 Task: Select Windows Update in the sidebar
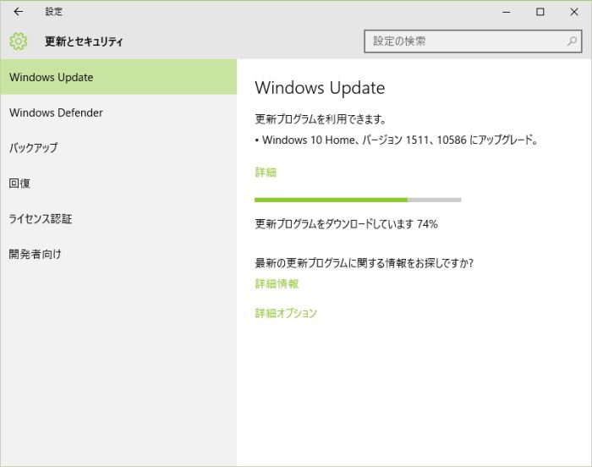point(51,77)
